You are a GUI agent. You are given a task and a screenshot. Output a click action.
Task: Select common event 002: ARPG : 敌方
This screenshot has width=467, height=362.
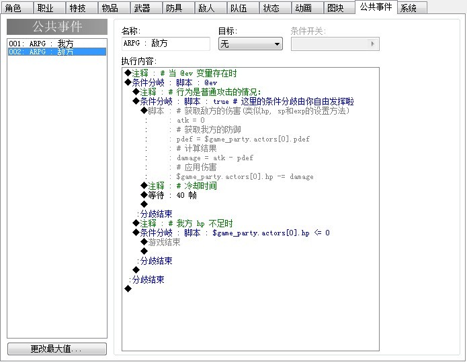[x=57, y=52]
